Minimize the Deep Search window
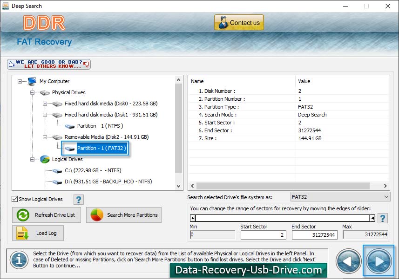The width and height of the screenshot is (399, 279). click(x=345, y=6)
